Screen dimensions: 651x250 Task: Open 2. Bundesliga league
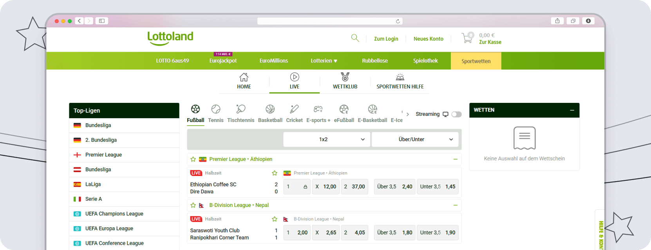click(124, 140)
